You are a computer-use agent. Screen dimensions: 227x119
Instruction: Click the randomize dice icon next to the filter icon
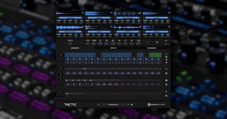157,42
